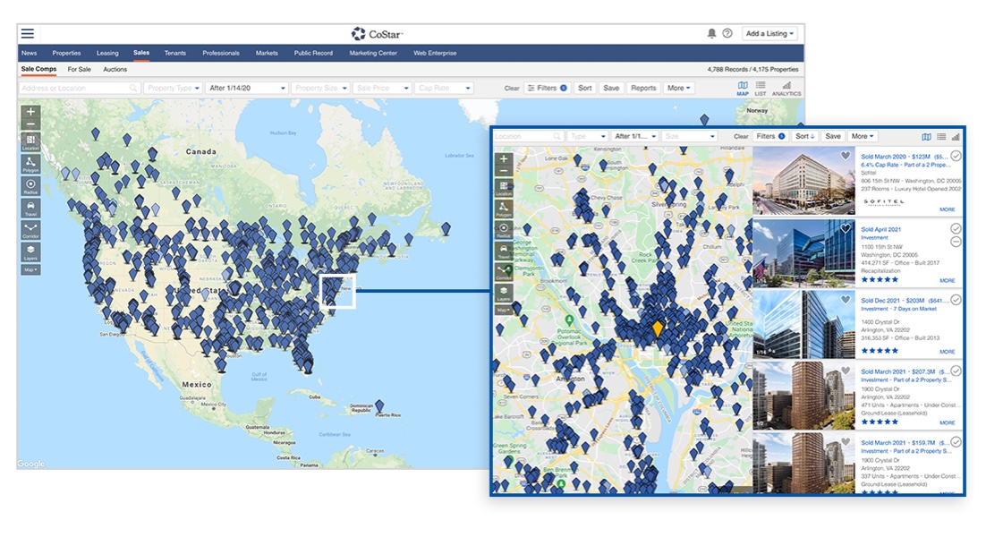This screenshot has height=537, width=986.
Task: Expand the Property Type dropdown
Action: point(174,89)
